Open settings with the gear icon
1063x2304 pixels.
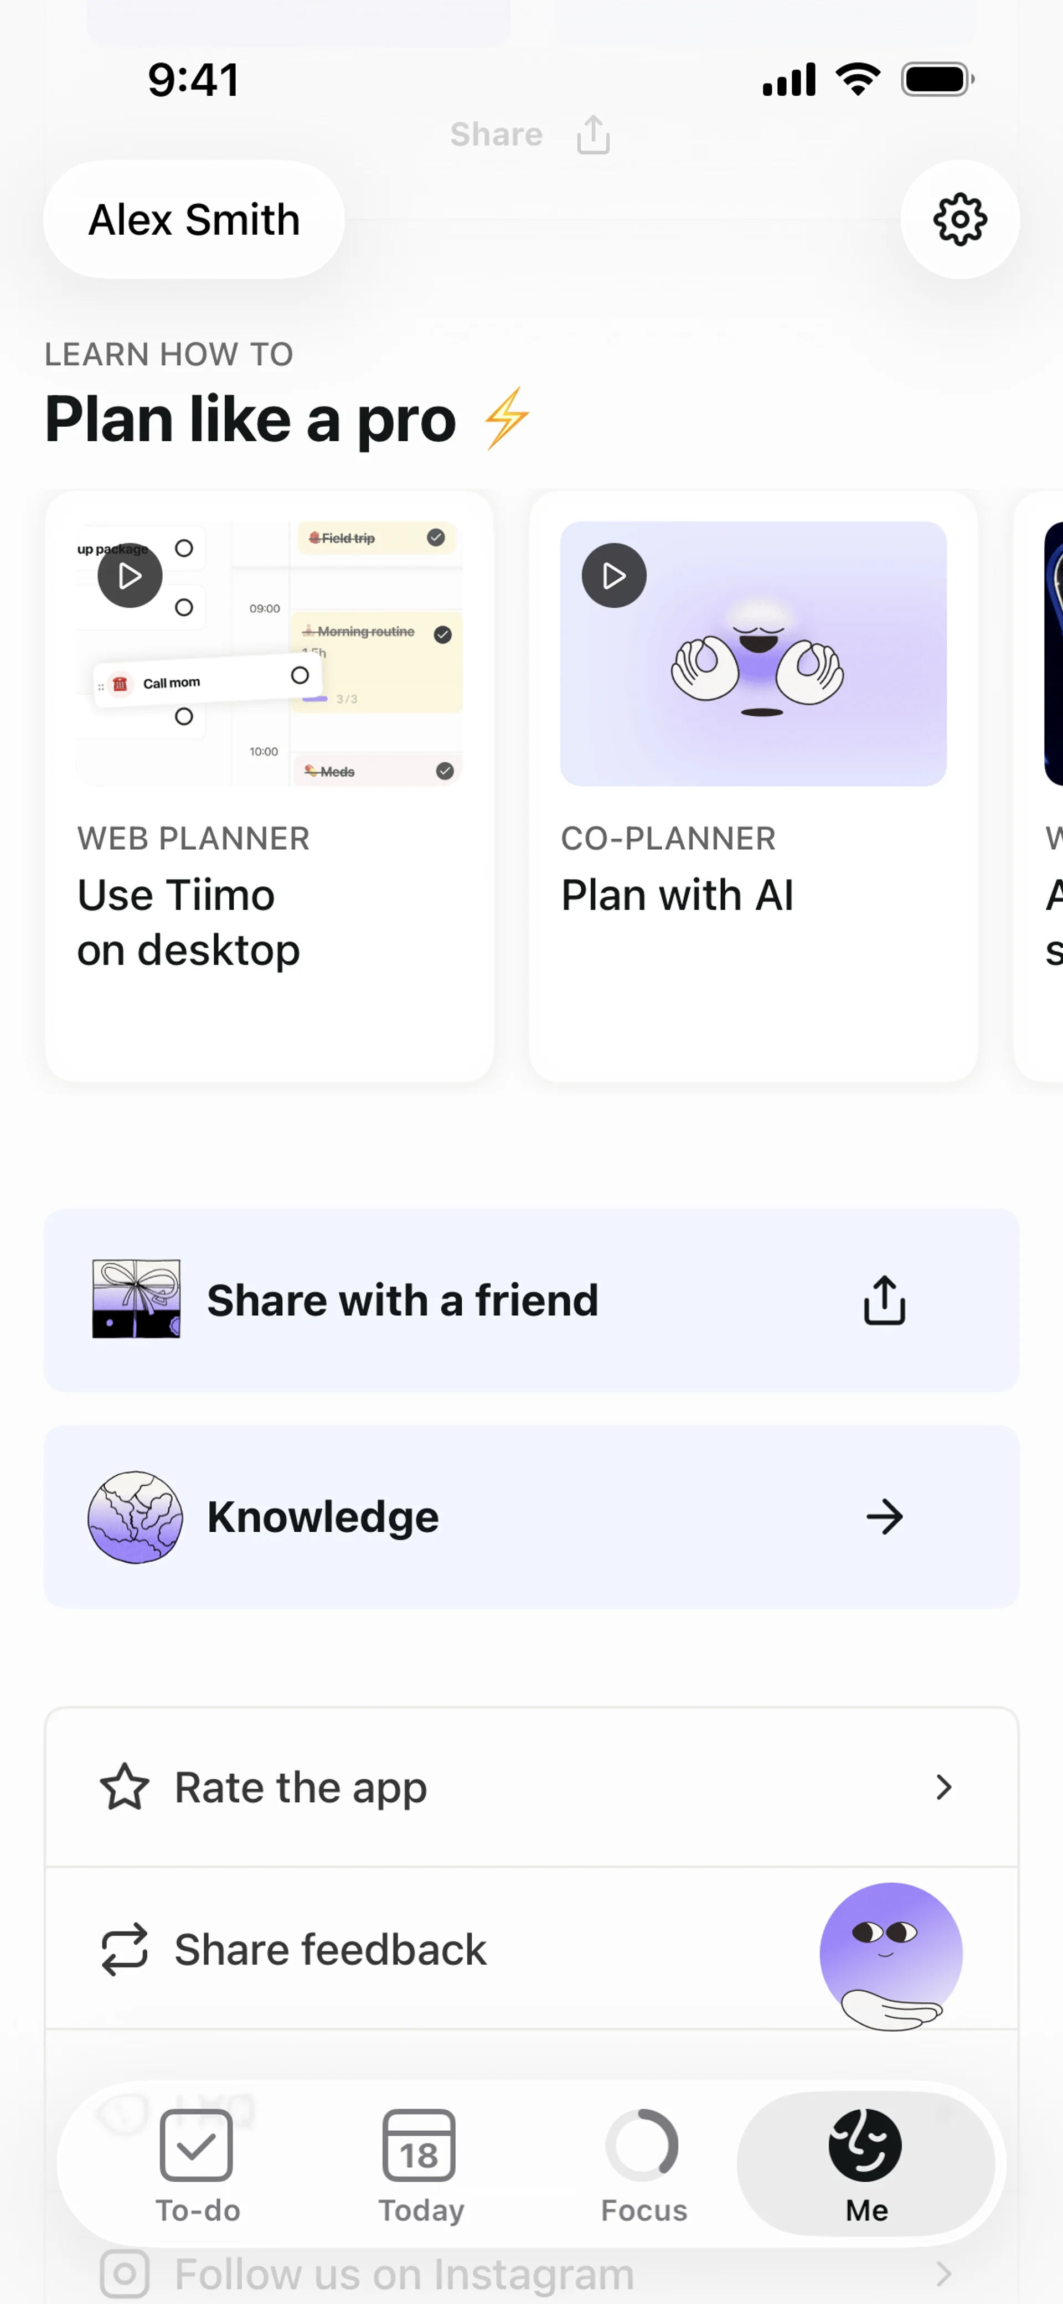[x=959, y=219]
